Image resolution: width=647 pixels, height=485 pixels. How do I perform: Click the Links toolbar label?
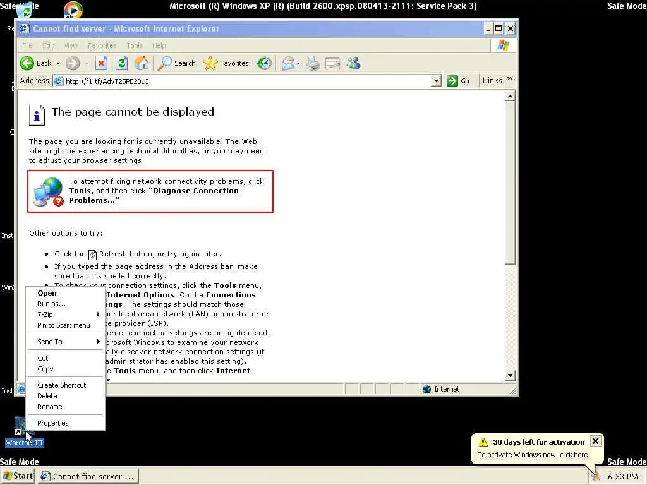coord(492,80)
